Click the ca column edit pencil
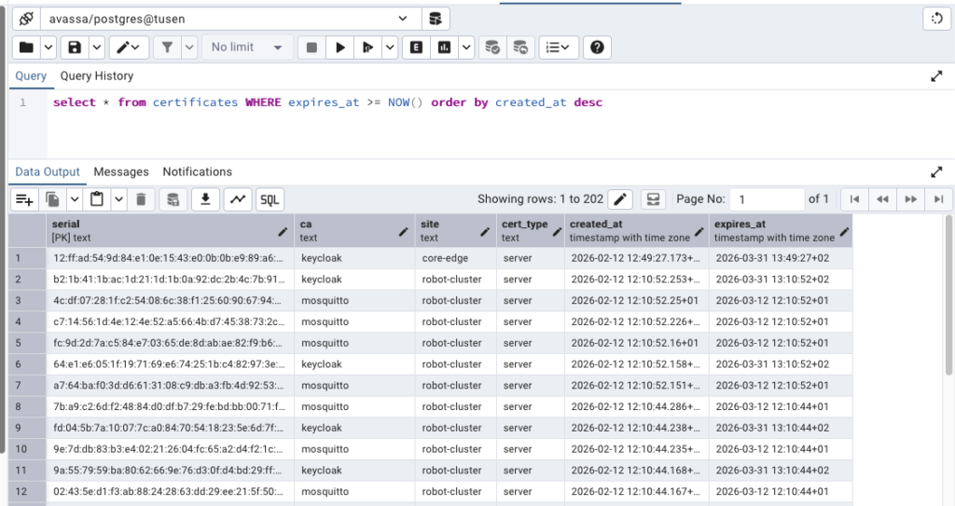This screenshot has height=506, width=955. point(403,231)
